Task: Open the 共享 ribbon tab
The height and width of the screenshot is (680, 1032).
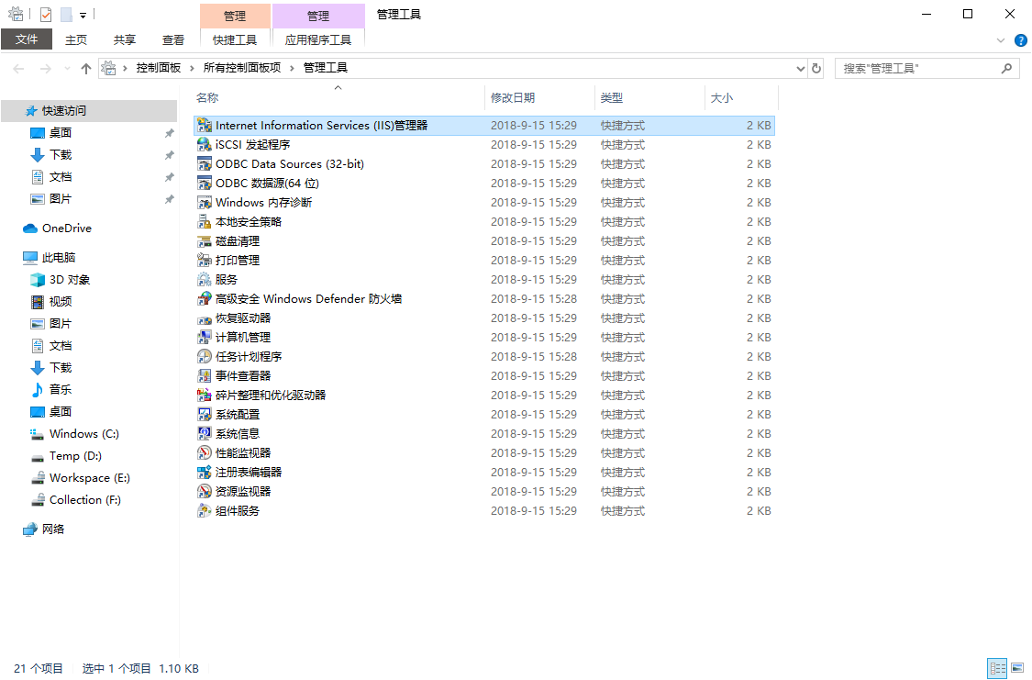Action: [x=125, y=40]
